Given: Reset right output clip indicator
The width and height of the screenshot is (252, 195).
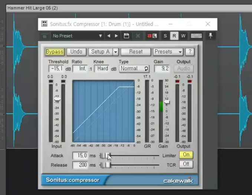Looking at the screenshot, I should (x=190, y=81).
